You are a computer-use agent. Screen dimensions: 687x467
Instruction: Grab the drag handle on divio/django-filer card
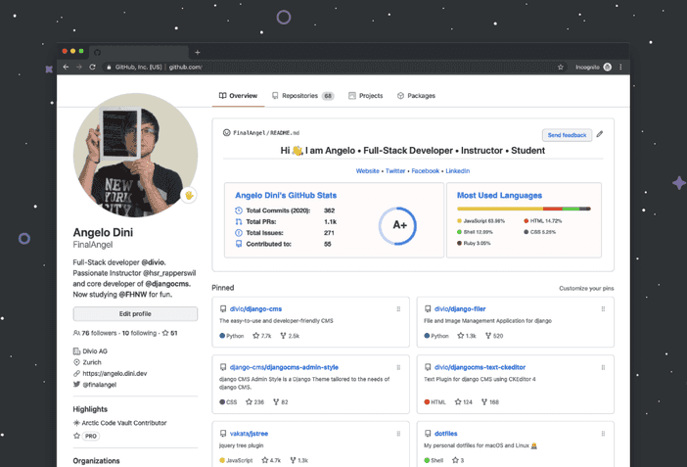[603, 309]
